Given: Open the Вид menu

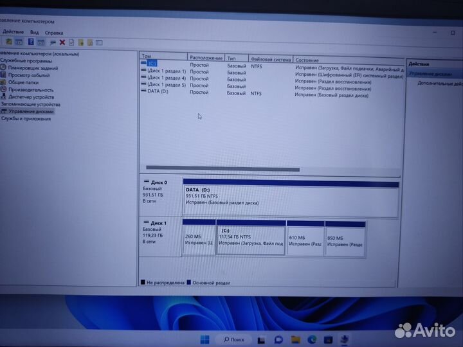Looking at the screenshot, I should (x=34, y=32).
